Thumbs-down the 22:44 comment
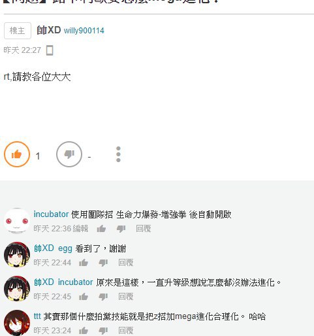Image resolution: width=314 pixels, height=336 pixels. pos(103,263)
